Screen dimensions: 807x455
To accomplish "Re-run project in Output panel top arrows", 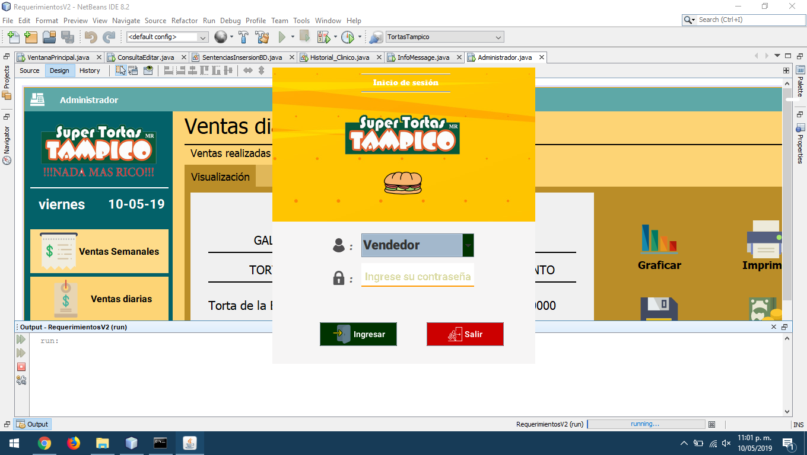I will tap(21, 339).
